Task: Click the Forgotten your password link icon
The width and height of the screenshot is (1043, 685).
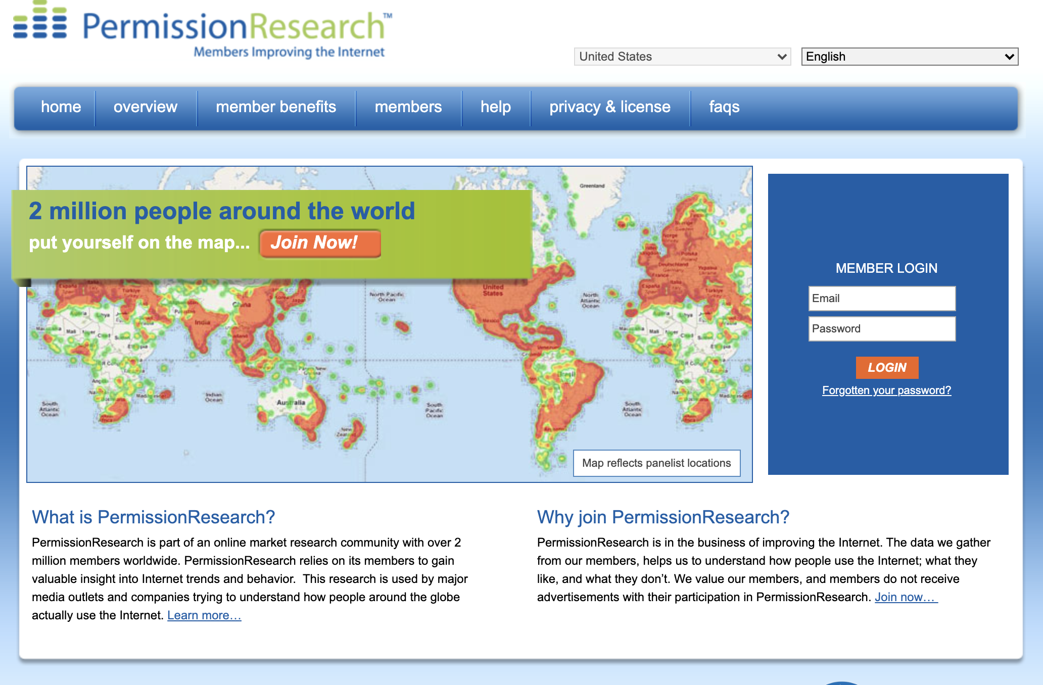Action: coord(885,390)
